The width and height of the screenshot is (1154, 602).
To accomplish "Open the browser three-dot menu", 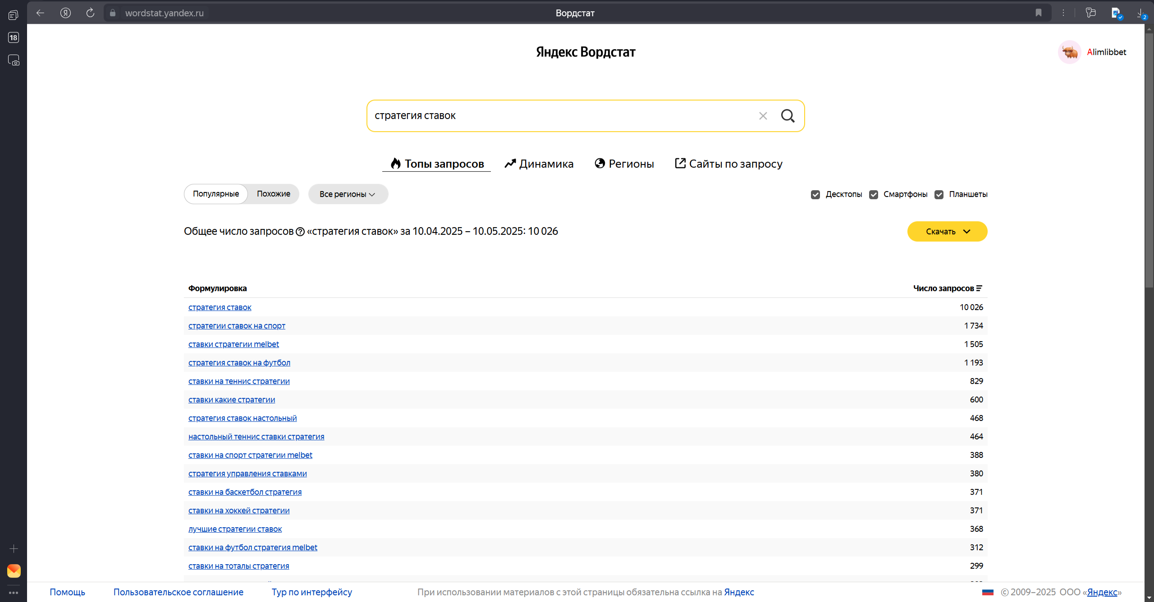I will point(1063,13).
